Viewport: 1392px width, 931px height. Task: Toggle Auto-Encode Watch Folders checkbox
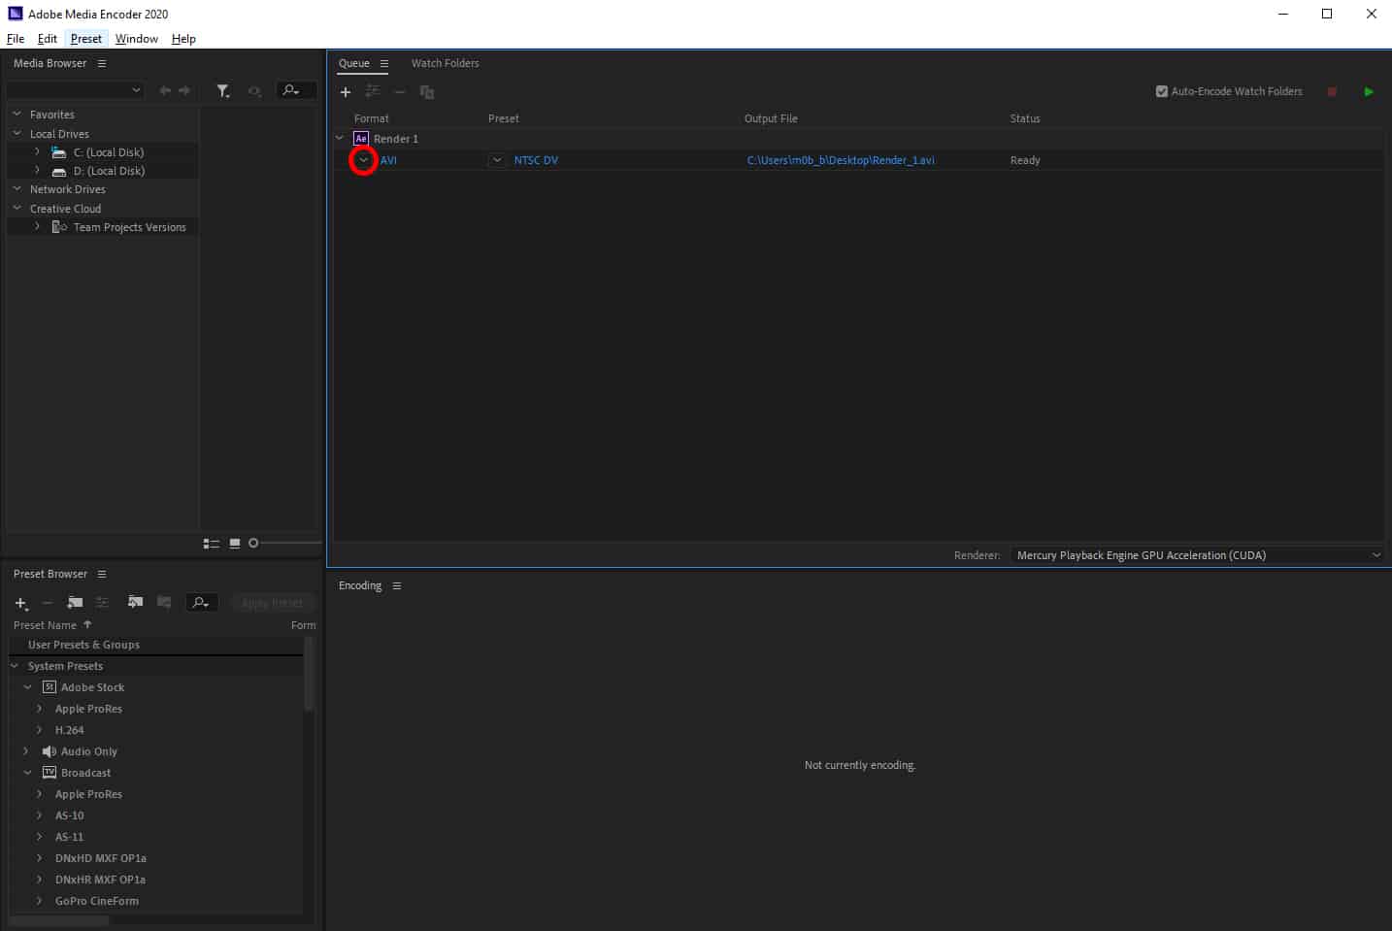1161,91
